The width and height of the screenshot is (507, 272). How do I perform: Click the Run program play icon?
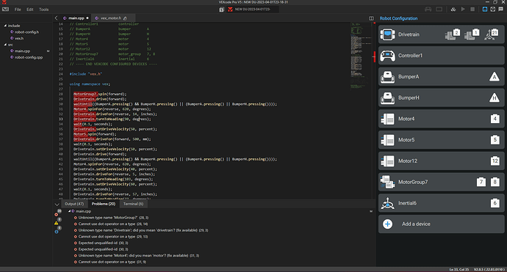point(463,10)
